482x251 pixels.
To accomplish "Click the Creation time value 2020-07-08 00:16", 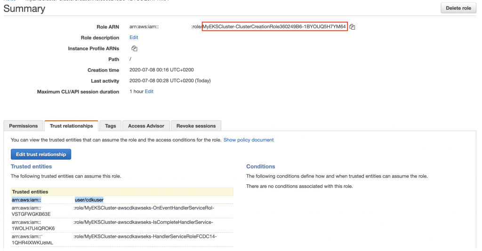I will [x=161, y=70].
